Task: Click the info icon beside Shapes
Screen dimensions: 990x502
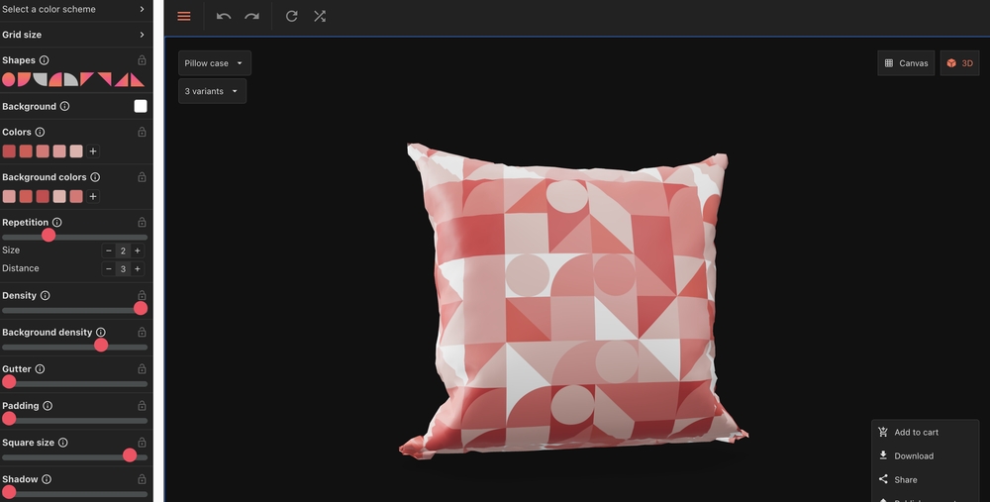Action: tap(44, 60)
